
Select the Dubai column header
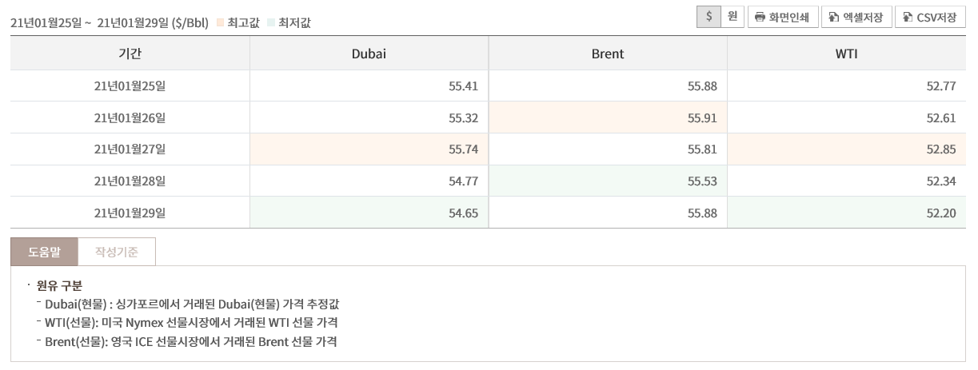(x=369, y=54)
